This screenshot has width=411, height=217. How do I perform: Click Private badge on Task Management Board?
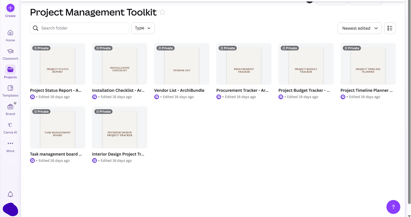click(x=41, y=111)
